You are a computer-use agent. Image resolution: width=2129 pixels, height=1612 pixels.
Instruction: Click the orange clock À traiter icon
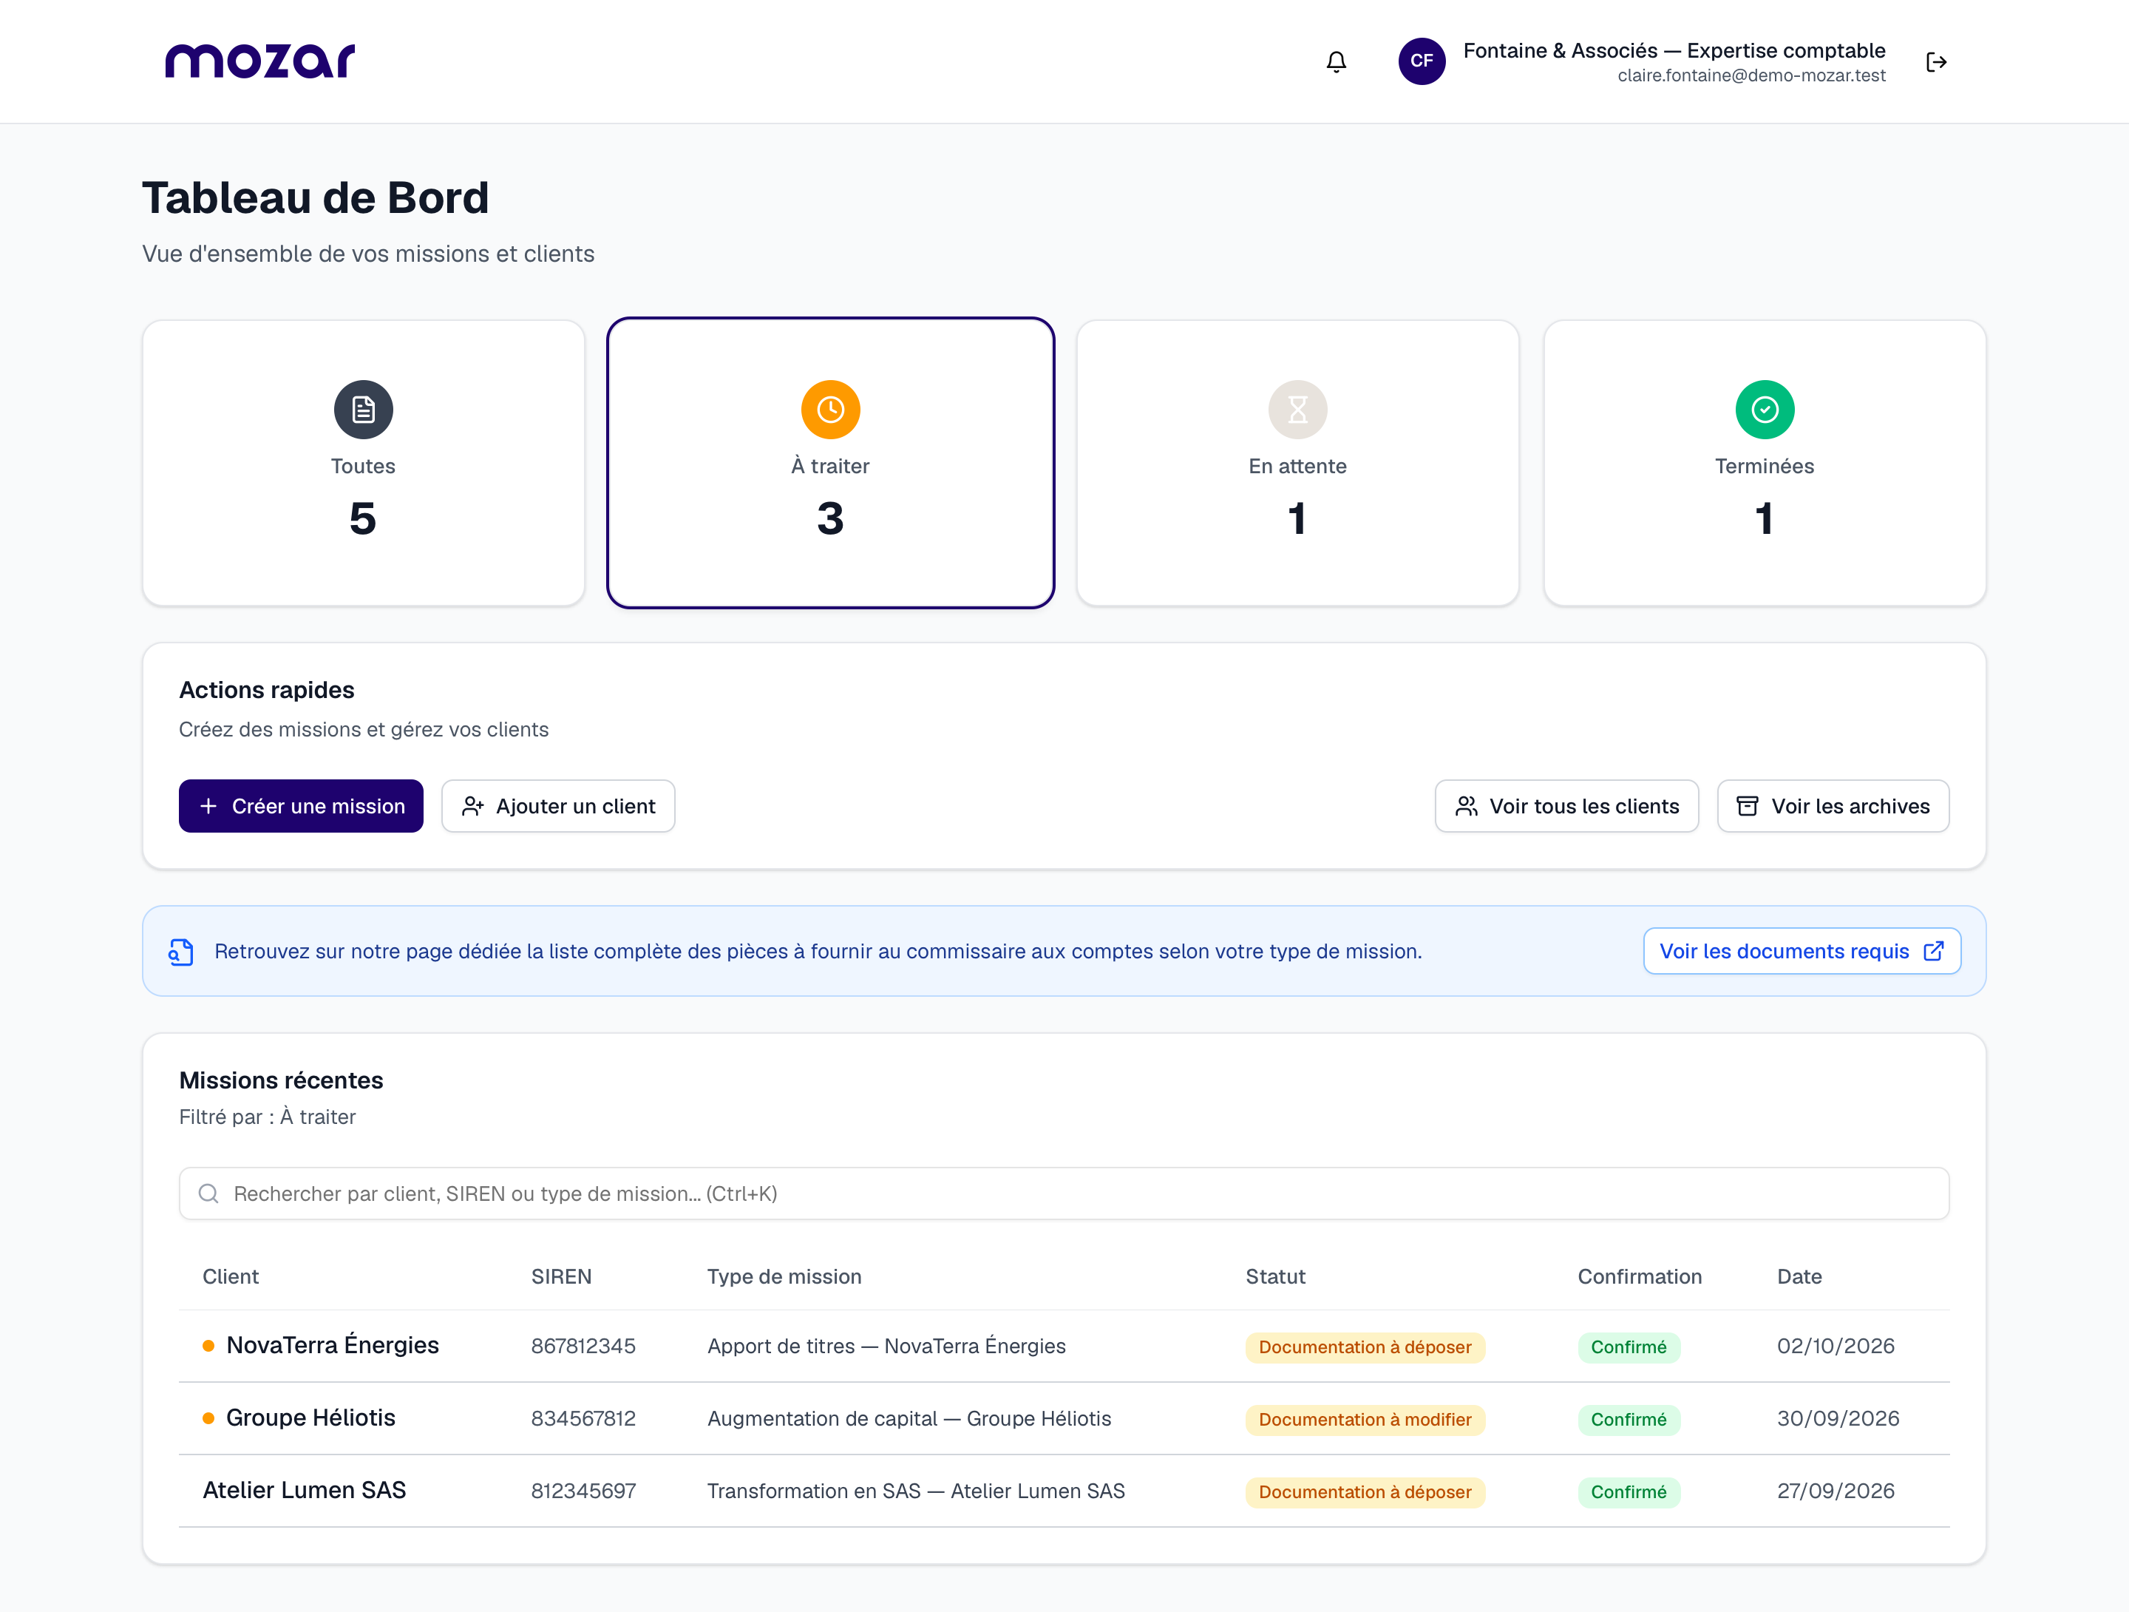831,409
